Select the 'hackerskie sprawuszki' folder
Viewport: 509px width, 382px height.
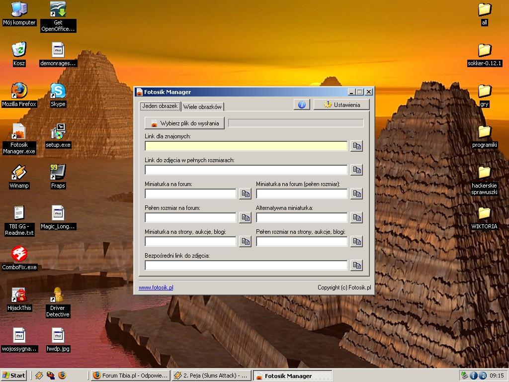[x=484, y=180]
